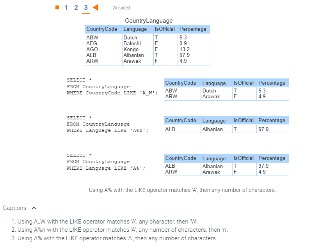Click the SQL query with LIKE 'A%n'
Viewport: 320px width, 252px height.
[107, 124]
